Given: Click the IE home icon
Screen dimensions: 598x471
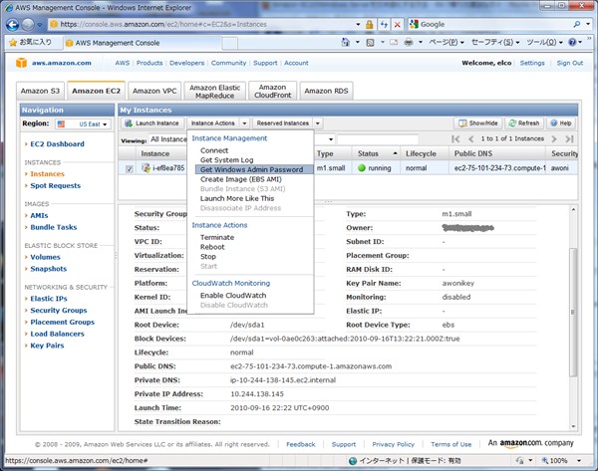Looking at the screenshot, I should 346,42.
